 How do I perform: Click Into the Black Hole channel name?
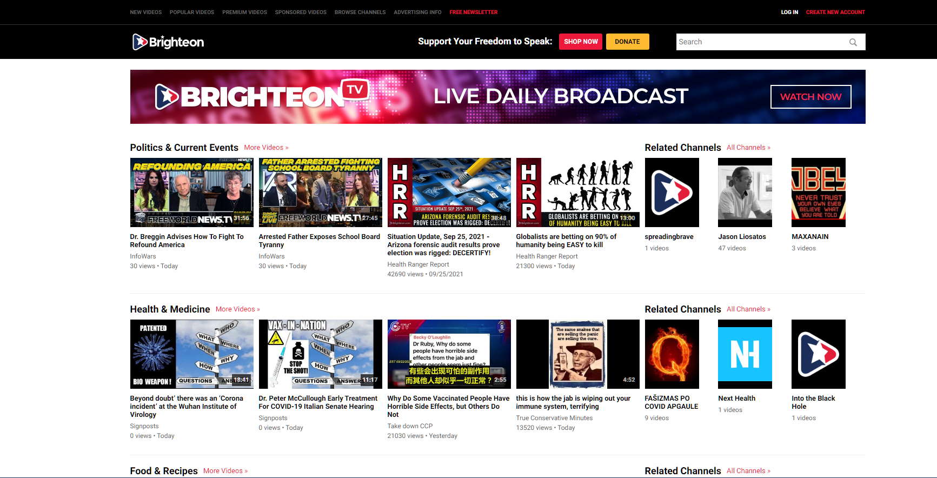813,402
